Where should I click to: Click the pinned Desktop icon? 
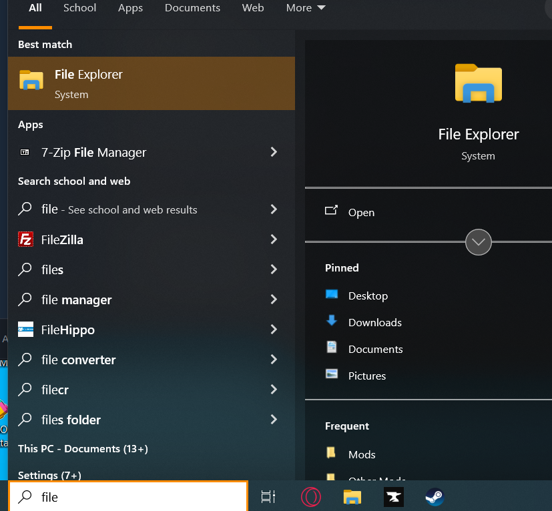[332, 295]
